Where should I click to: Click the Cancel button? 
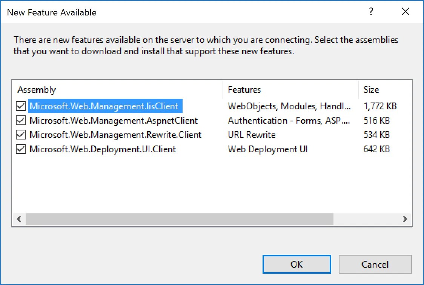pos(375,264)
